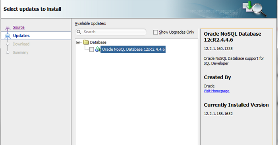Click the Available Updates label

pyautogui.click(x=91, y=23)
